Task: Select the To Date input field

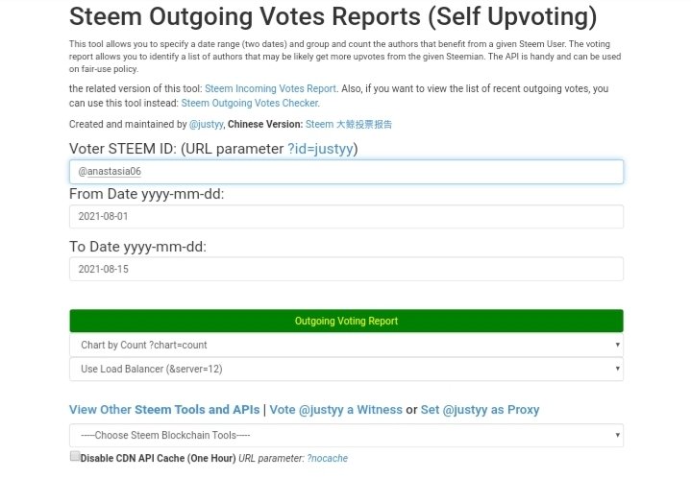Action: [x=346, y=269]
